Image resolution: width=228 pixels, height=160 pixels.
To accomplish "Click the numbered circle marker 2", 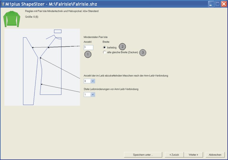I will 122,47.
